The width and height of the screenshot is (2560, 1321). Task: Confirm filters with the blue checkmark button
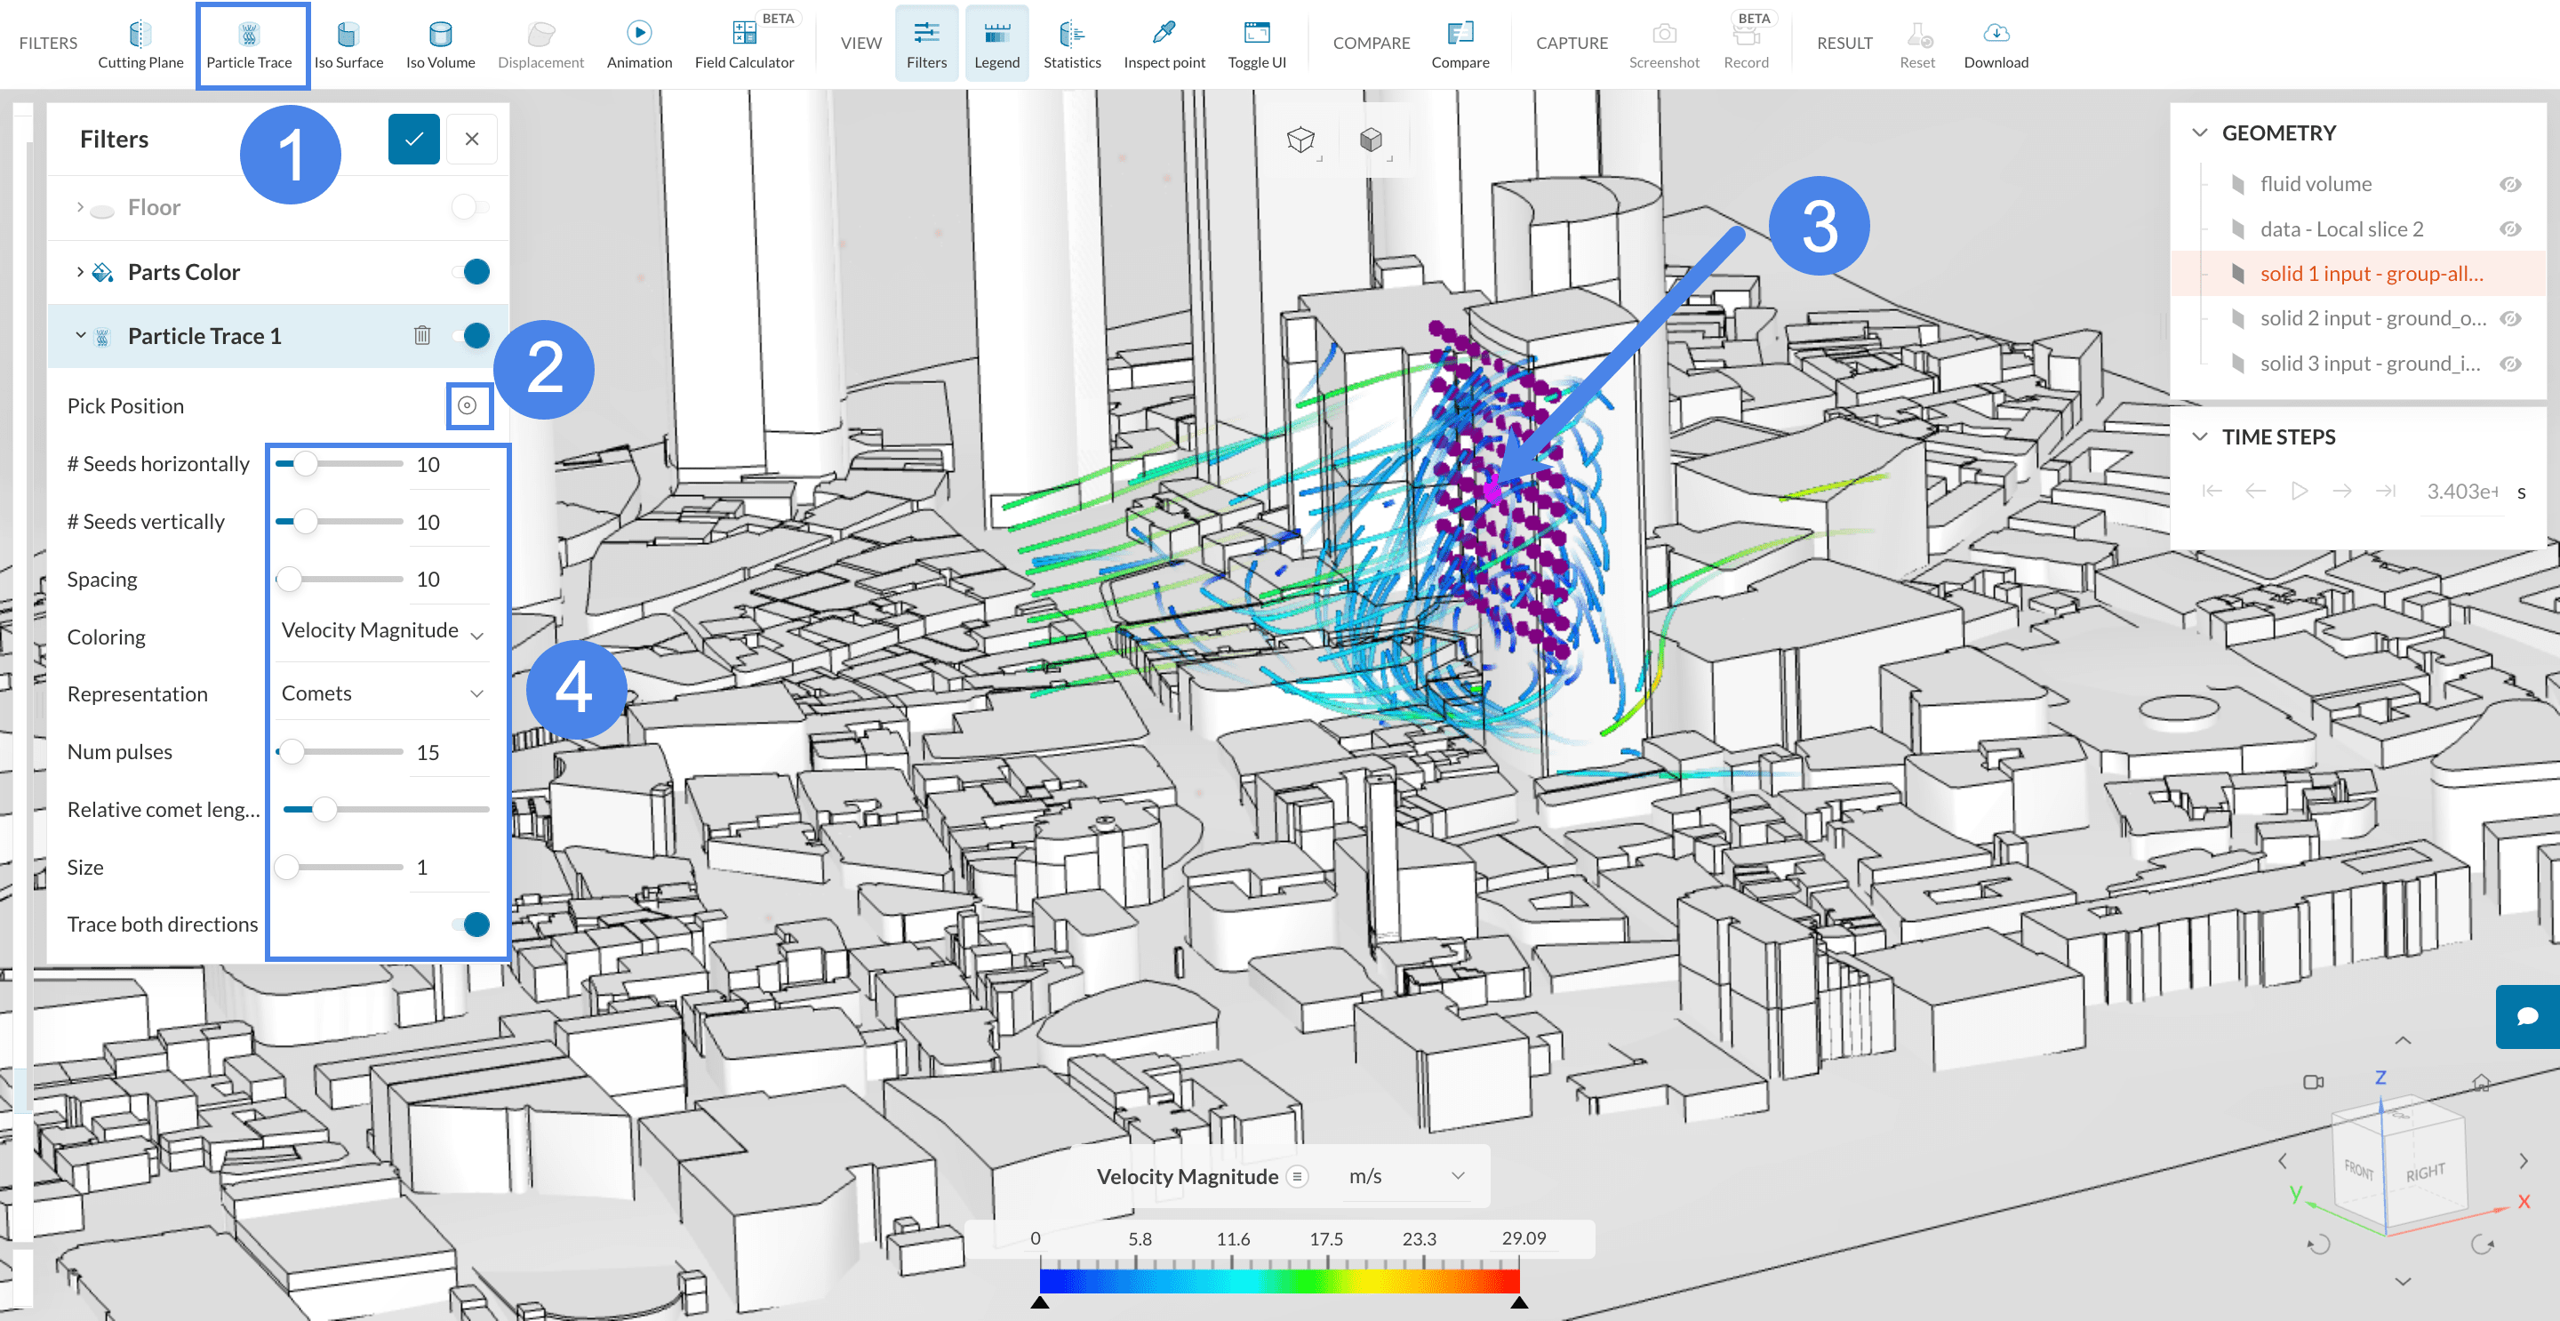click(x=413, y=140)
